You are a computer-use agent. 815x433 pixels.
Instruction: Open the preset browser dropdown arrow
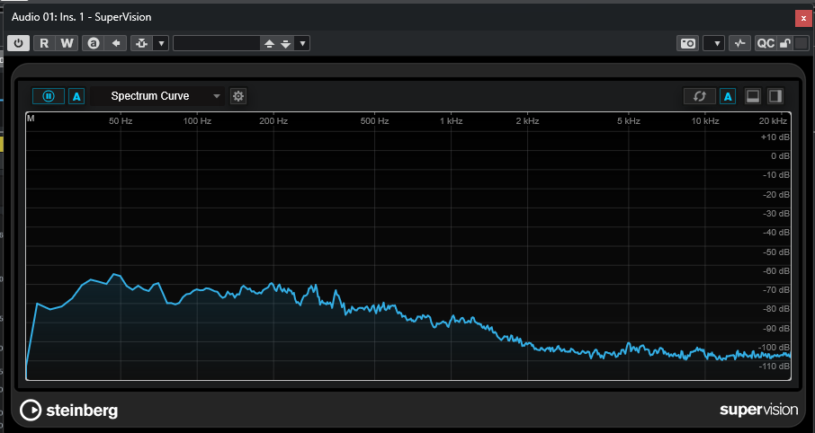pos(302,44)
